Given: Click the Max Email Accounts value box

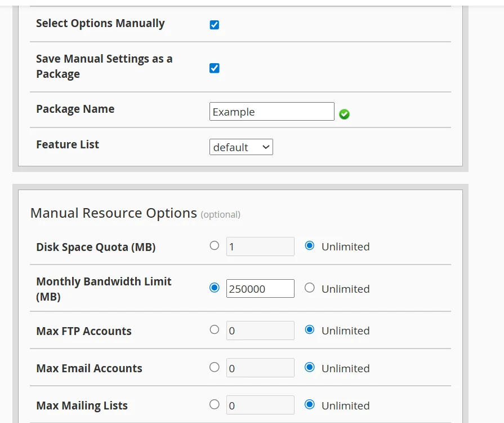Looking at the screenshot, I should (260, 367).
